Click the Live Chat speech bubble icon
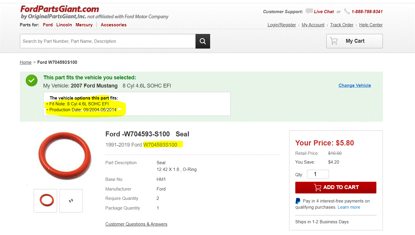The height and width of the screenshot is (235, 415). [x=309, y=11]
